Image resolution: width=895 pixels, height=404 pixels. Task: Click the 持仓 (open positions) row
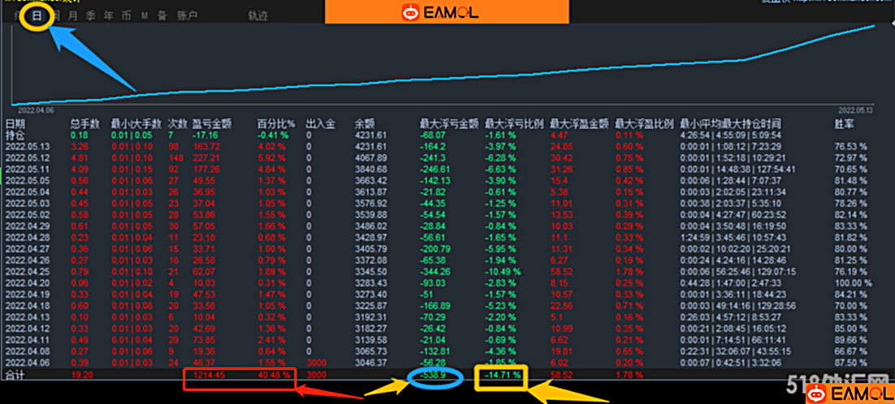[15, 135]
